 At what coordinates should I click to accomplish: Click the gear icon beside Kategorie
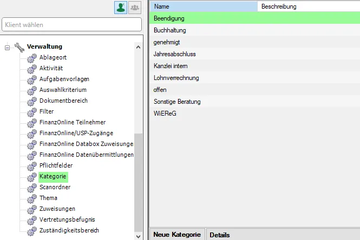coord(32,177)
